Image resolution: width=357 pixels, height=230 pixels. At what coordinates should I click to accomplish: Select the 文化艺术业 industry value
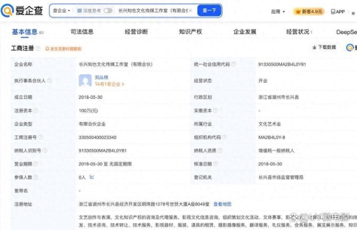tap(270, 124)
